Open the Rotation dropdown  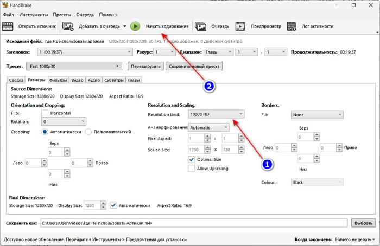tap(64, 121)
